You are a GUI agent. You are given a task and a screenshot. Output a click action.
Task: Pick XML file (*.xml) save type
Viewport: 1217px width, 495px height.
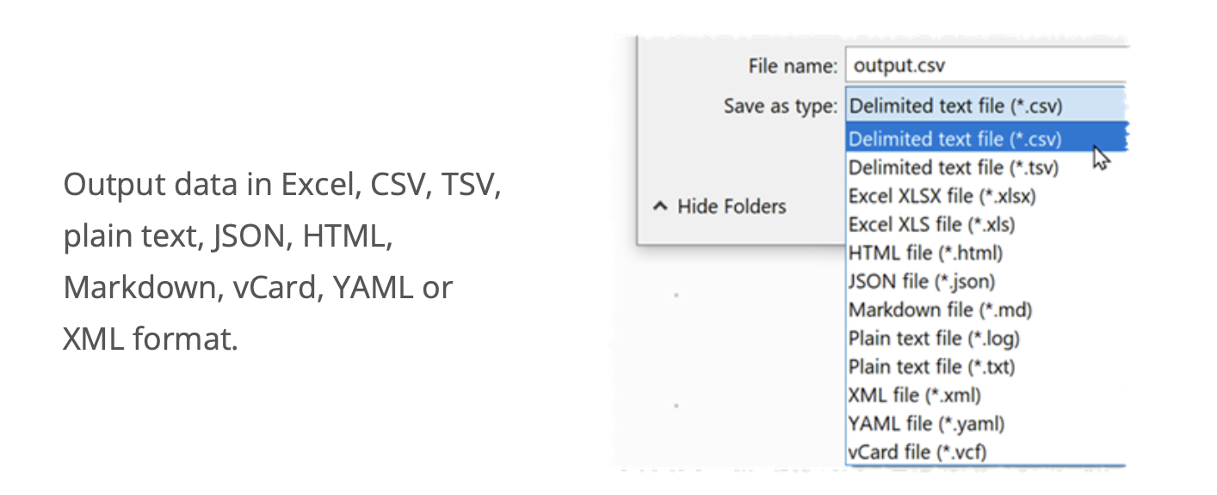pyautogui.click(x=915, y=395)
